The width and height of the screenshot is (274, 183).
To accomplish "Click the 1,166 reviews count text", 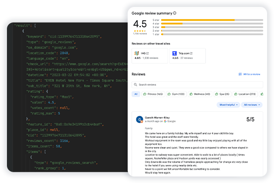I will (x=140, y=34).
